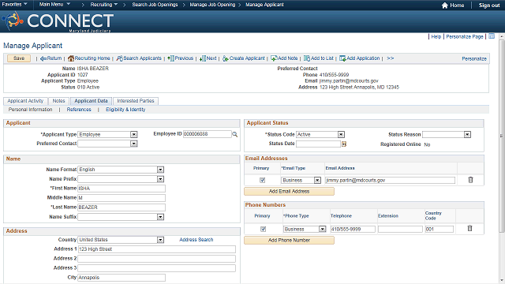Image resolution: width=505 pixels, height=284 pixels.
Task: Delete the phone number row with trash icon
Action: (x=469, y=228)
